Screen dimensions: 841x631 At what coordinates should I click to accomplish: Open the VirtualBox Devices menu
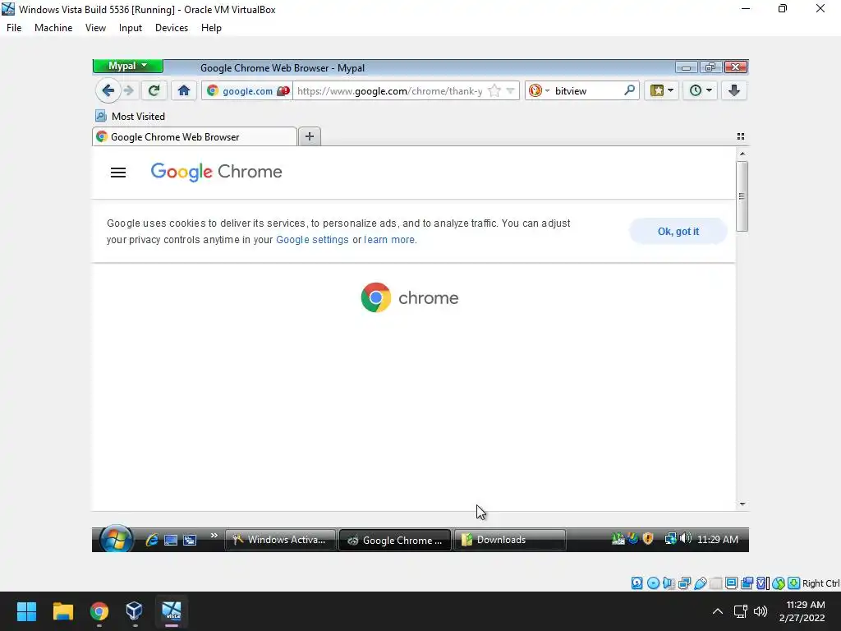tap(172, 28)
